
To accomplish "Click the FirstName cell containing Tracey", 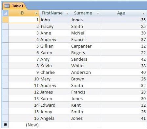I will tap(54, 26).
